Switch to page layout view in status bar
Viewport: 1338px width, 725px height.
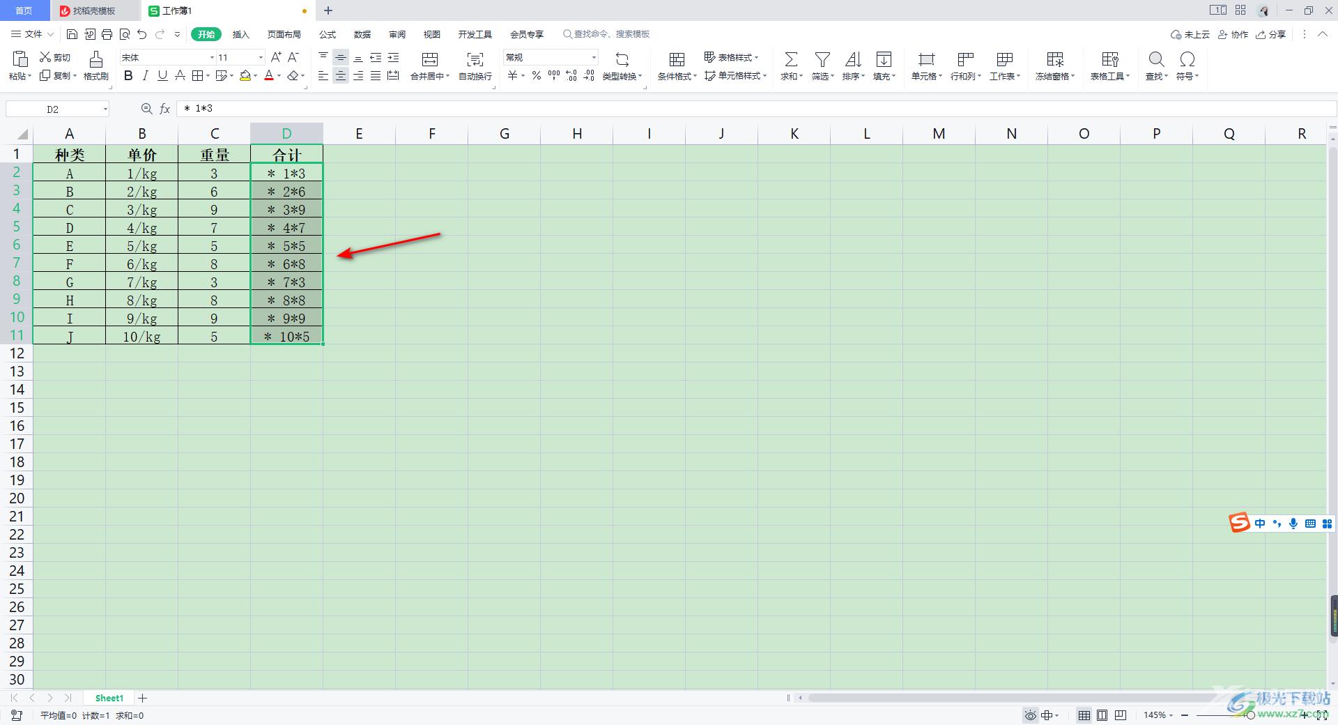(1102, 715)
